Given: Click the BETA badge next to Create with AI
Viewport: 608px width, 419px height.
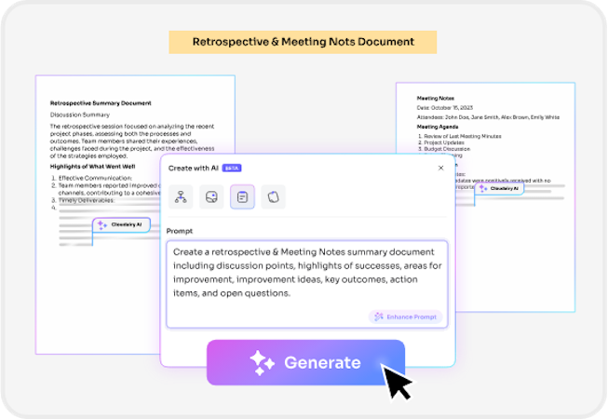Looking at the screenshot, I should point(232,168).
